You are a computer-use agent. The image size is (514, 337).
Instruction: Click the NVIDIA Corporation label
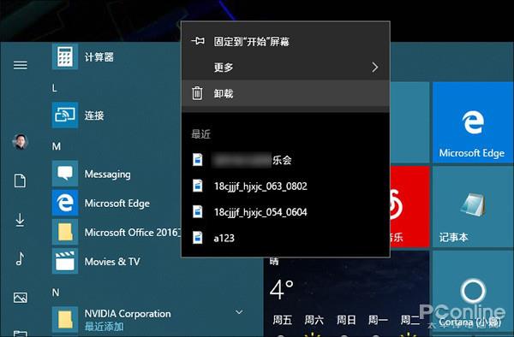[128, 313]
